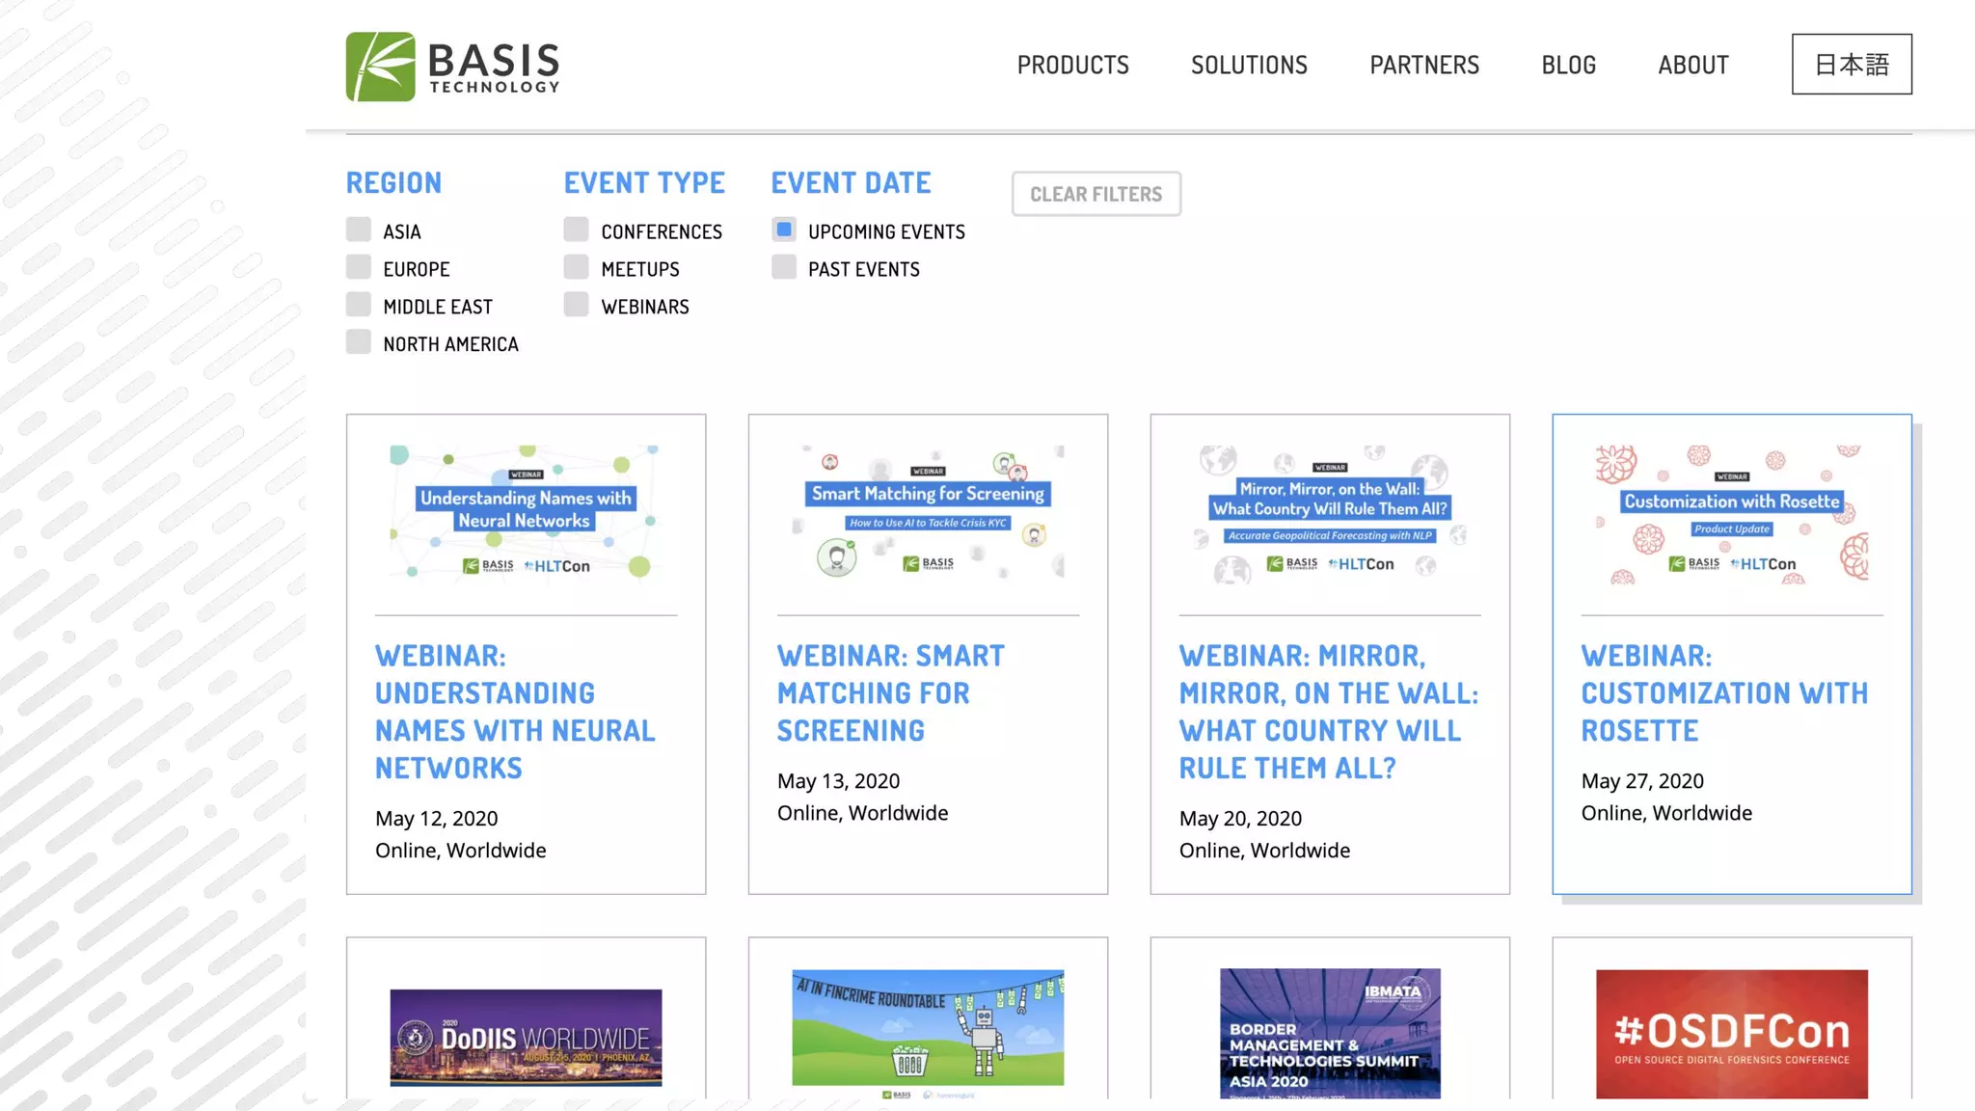Click the #OSDFCon event banner
The image size is (1975, 1111).
pyautogui.click(x=1731, y=1033)
